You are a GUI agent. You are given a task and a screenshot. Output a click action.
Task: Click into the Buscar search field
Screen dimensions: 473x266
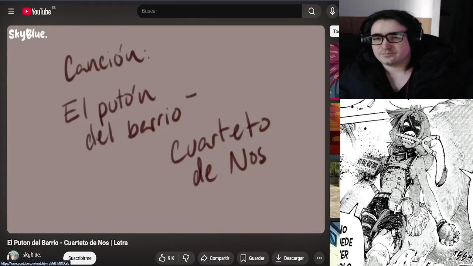(220, 11)
